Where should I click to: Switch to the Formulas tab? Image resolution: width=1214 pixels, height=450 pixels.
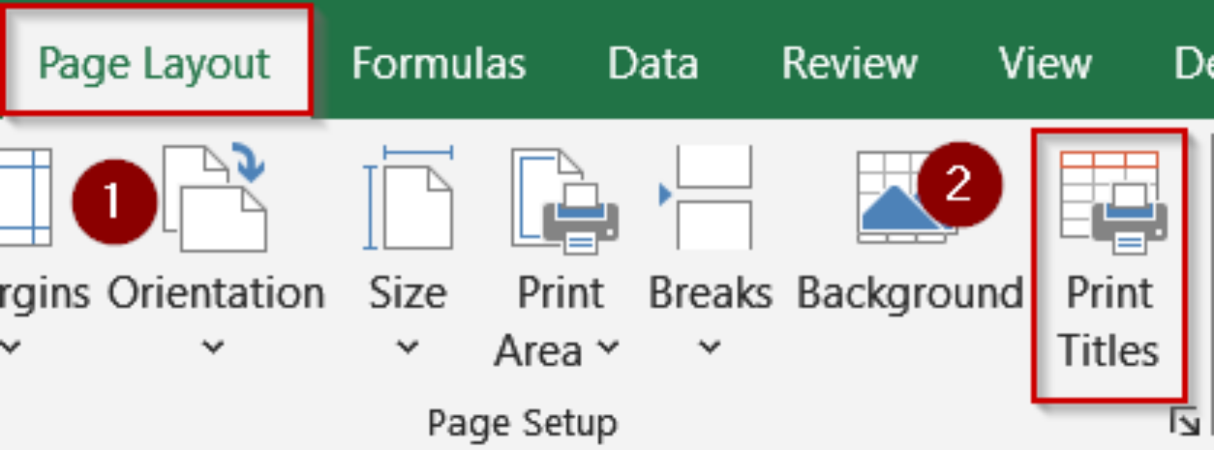439,63
